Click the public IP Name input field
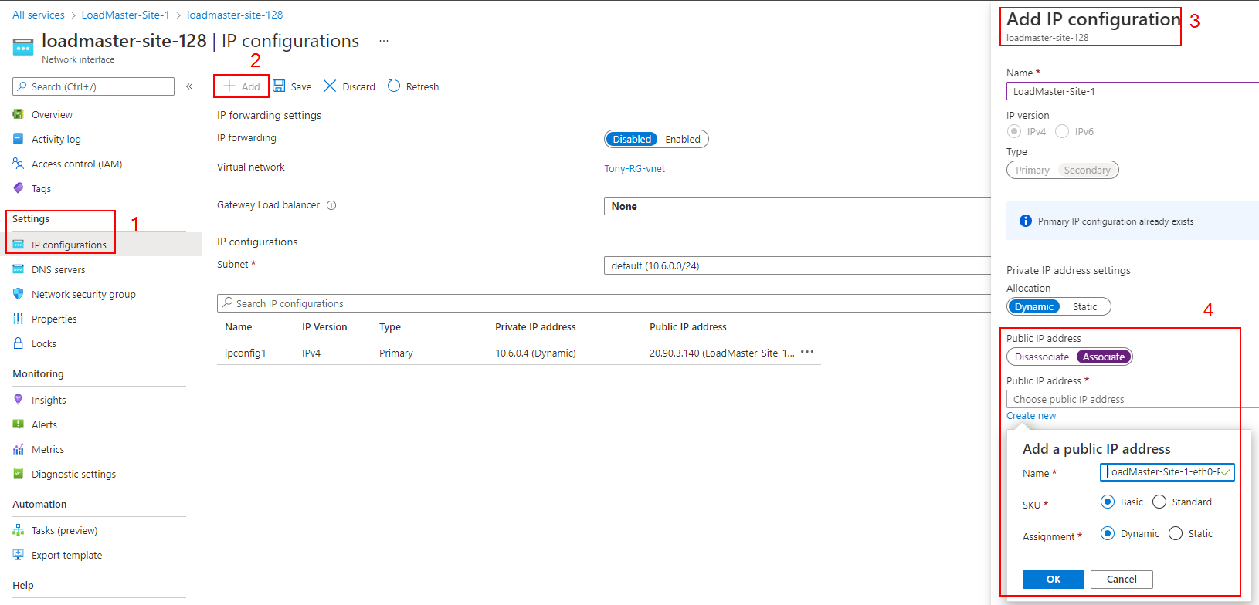1259x605 pixels. tap(1167, 471)
